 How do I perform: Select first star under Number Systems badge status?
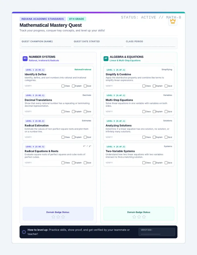(x=53, y=217)
